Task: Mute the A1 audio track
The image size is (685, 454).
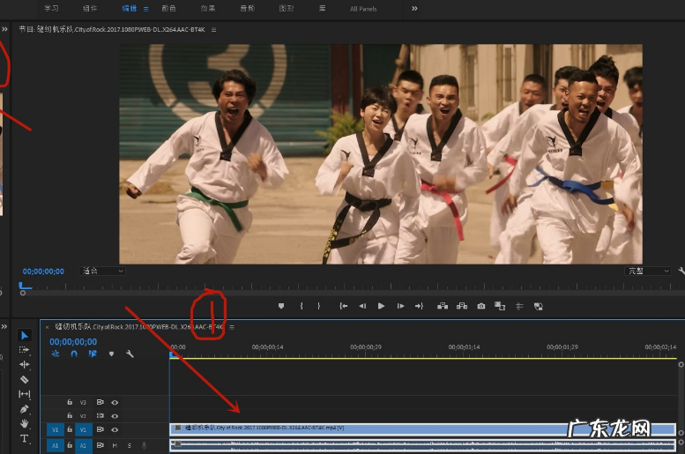Action: pos(115,445)
